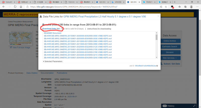The height and width of the screenshot is (108, 201).
Task: Switch to the GPM Bing search tab
Action: (118, 2)
